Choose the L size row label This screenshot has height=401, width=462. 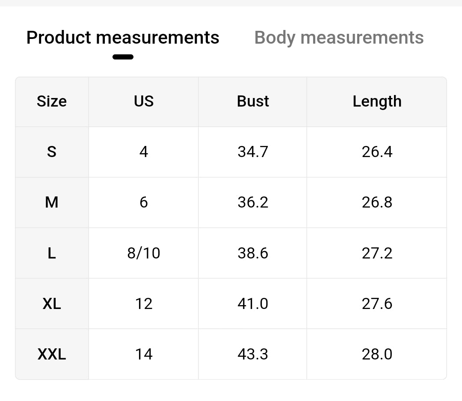[52, 253]
